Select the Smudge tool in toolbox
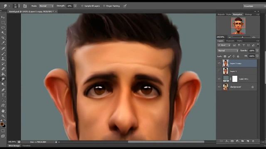Screen dimensions: 266x149 pyautogui.click(x=3, y=79)
